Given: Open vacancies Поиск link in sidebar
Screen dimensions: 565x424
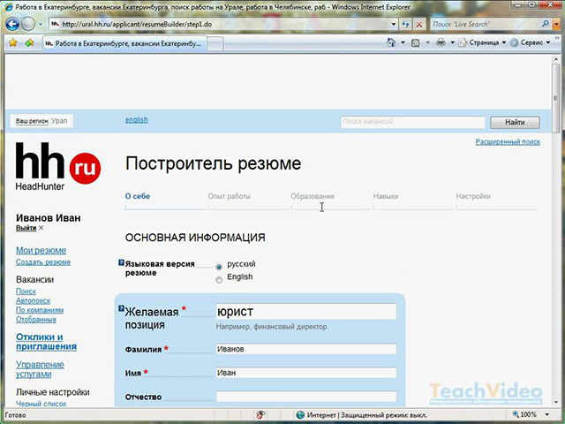Looking at the screenshot, I should pyautogui.click(x=26, y=291).
